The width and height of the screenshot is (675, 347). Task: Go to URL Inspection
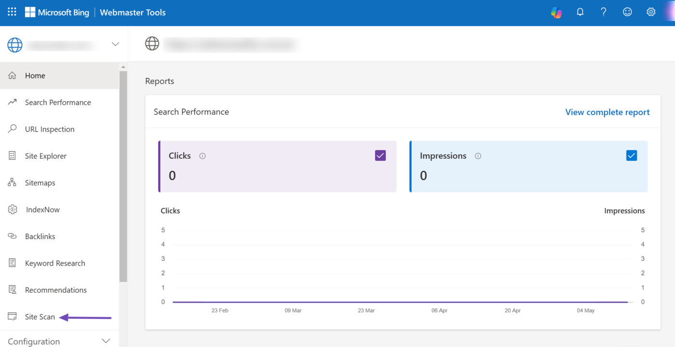click(50, 129)
